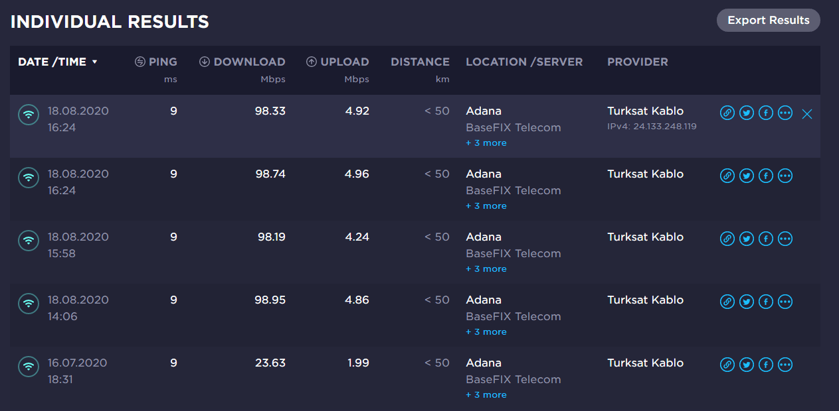Dismiss the first result with the X icon

(806, 114)
